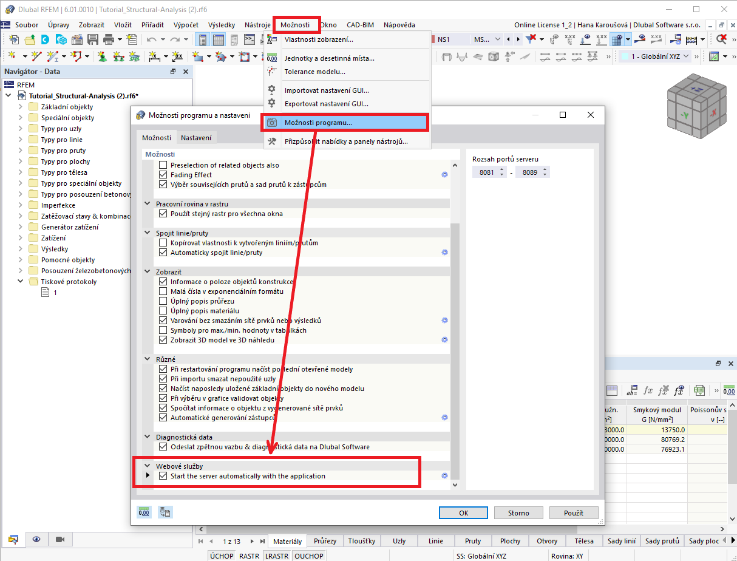Collapse the Zobrazit section in the dialog
This screenshot has height=561, width=737.
(146, 270)
